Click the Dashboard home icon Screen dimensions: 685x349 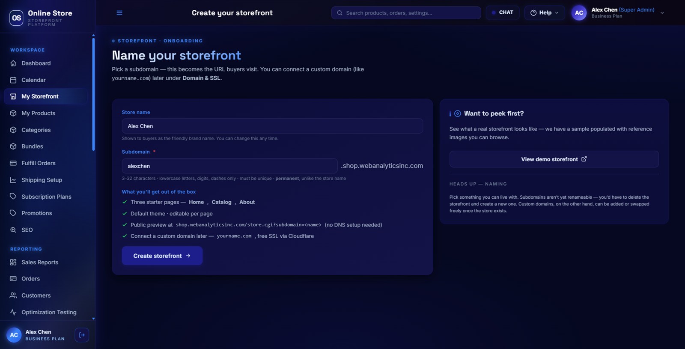click(x=13, y=63)
